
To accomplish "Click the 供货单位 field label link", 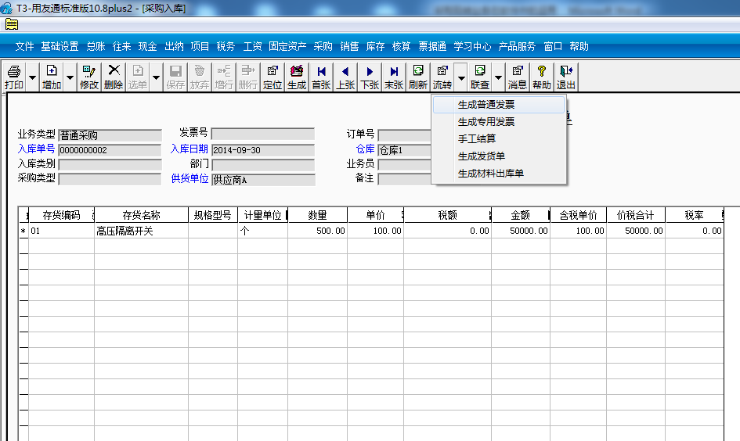I will pos(190,179).
